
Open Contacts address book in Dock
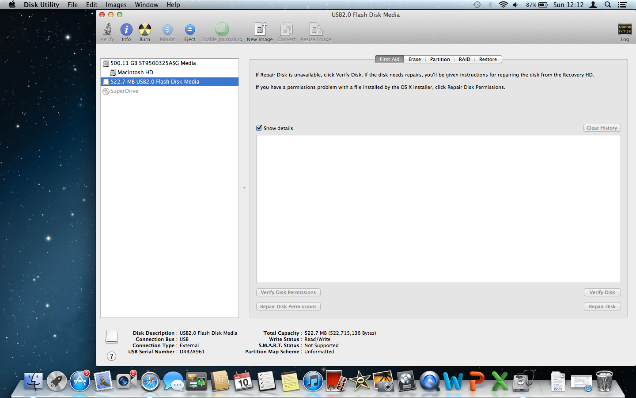click(220, 381)
